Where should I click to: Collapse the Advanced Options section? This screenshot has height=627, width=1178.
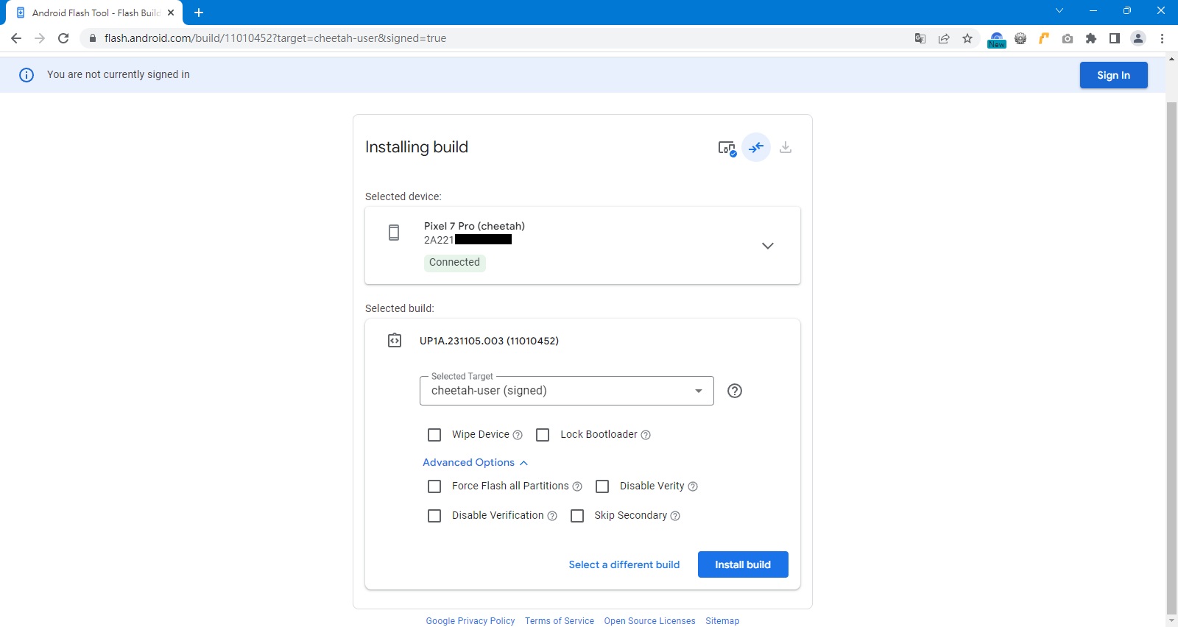475,462
